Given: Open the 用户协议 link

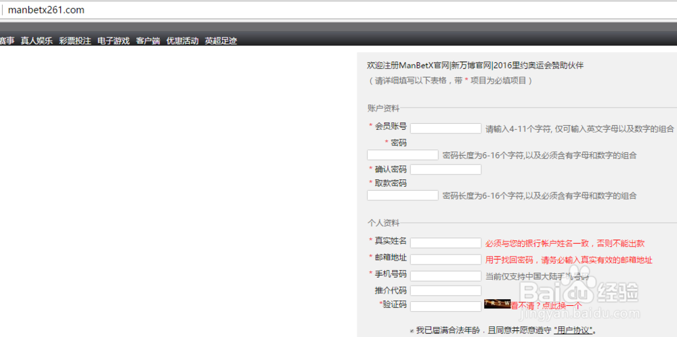Looking at the screenshot, I should pos(573,331).
